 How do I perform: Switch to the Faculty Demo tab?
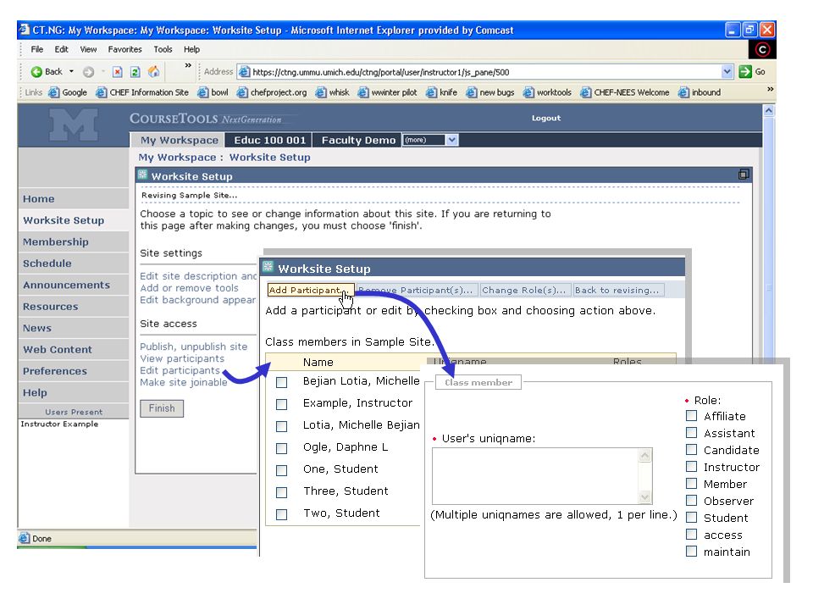[358, 140]
